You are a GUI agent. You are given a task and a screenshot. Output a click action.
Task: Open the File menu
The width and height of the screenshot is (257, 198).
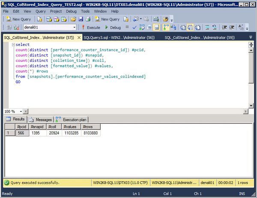coord(6,11)
